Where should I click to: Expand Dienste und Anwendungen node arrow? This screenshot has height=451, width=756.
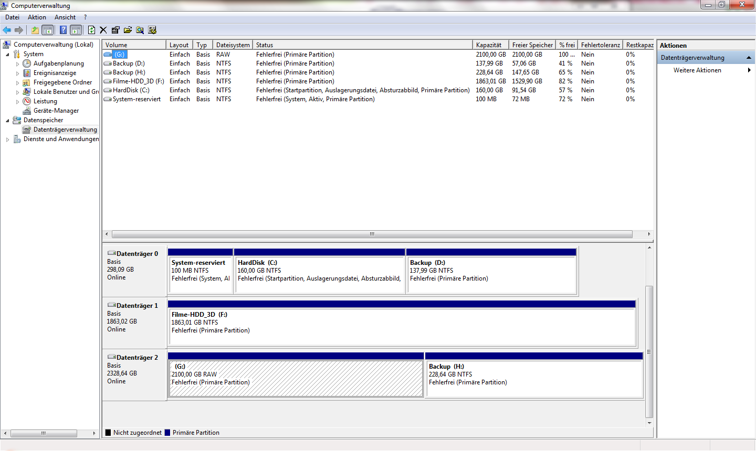click(7, 139)
